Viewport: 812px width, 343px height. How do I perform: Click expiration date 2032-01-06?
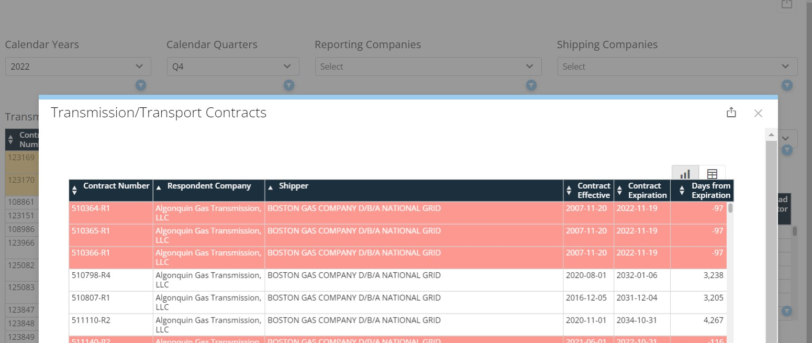(x=637, y=275)
